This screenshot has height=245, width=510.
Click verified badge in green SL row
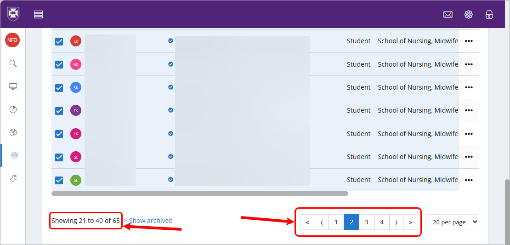[x=170, y=179]
